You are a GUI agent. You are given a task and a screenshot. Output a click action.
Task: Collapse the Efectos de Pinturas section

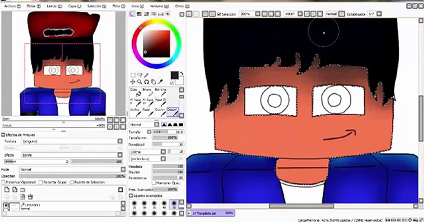[x=3, y=135]
